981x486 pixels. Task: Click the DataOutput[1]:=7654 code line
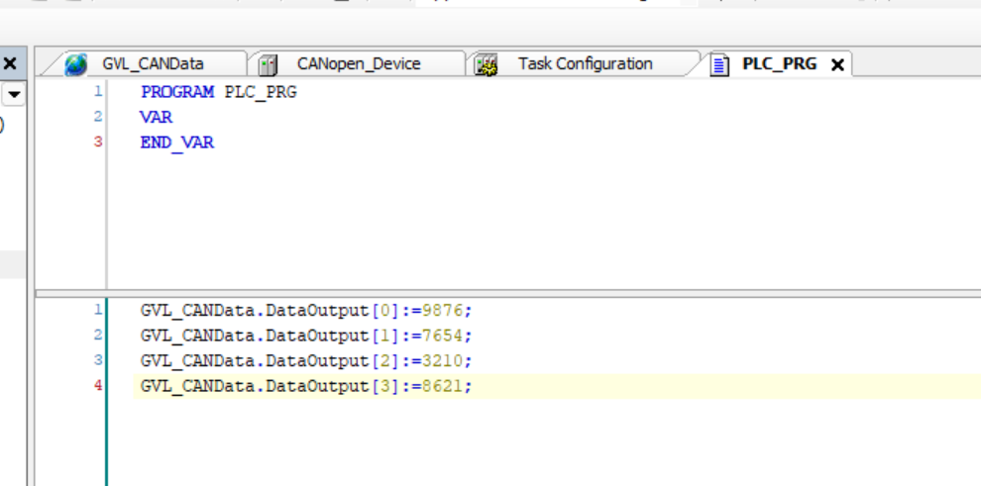click(306, 336)
